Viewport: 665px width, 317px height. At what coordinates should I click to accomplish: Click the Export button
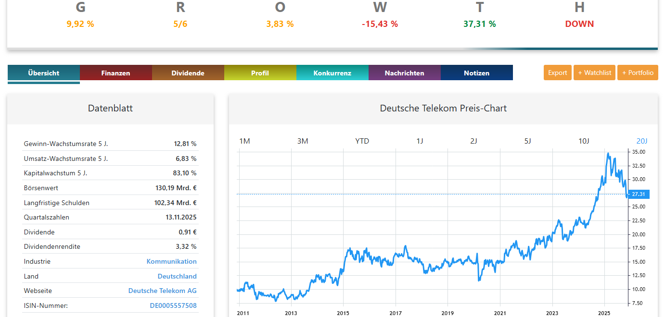557,73
